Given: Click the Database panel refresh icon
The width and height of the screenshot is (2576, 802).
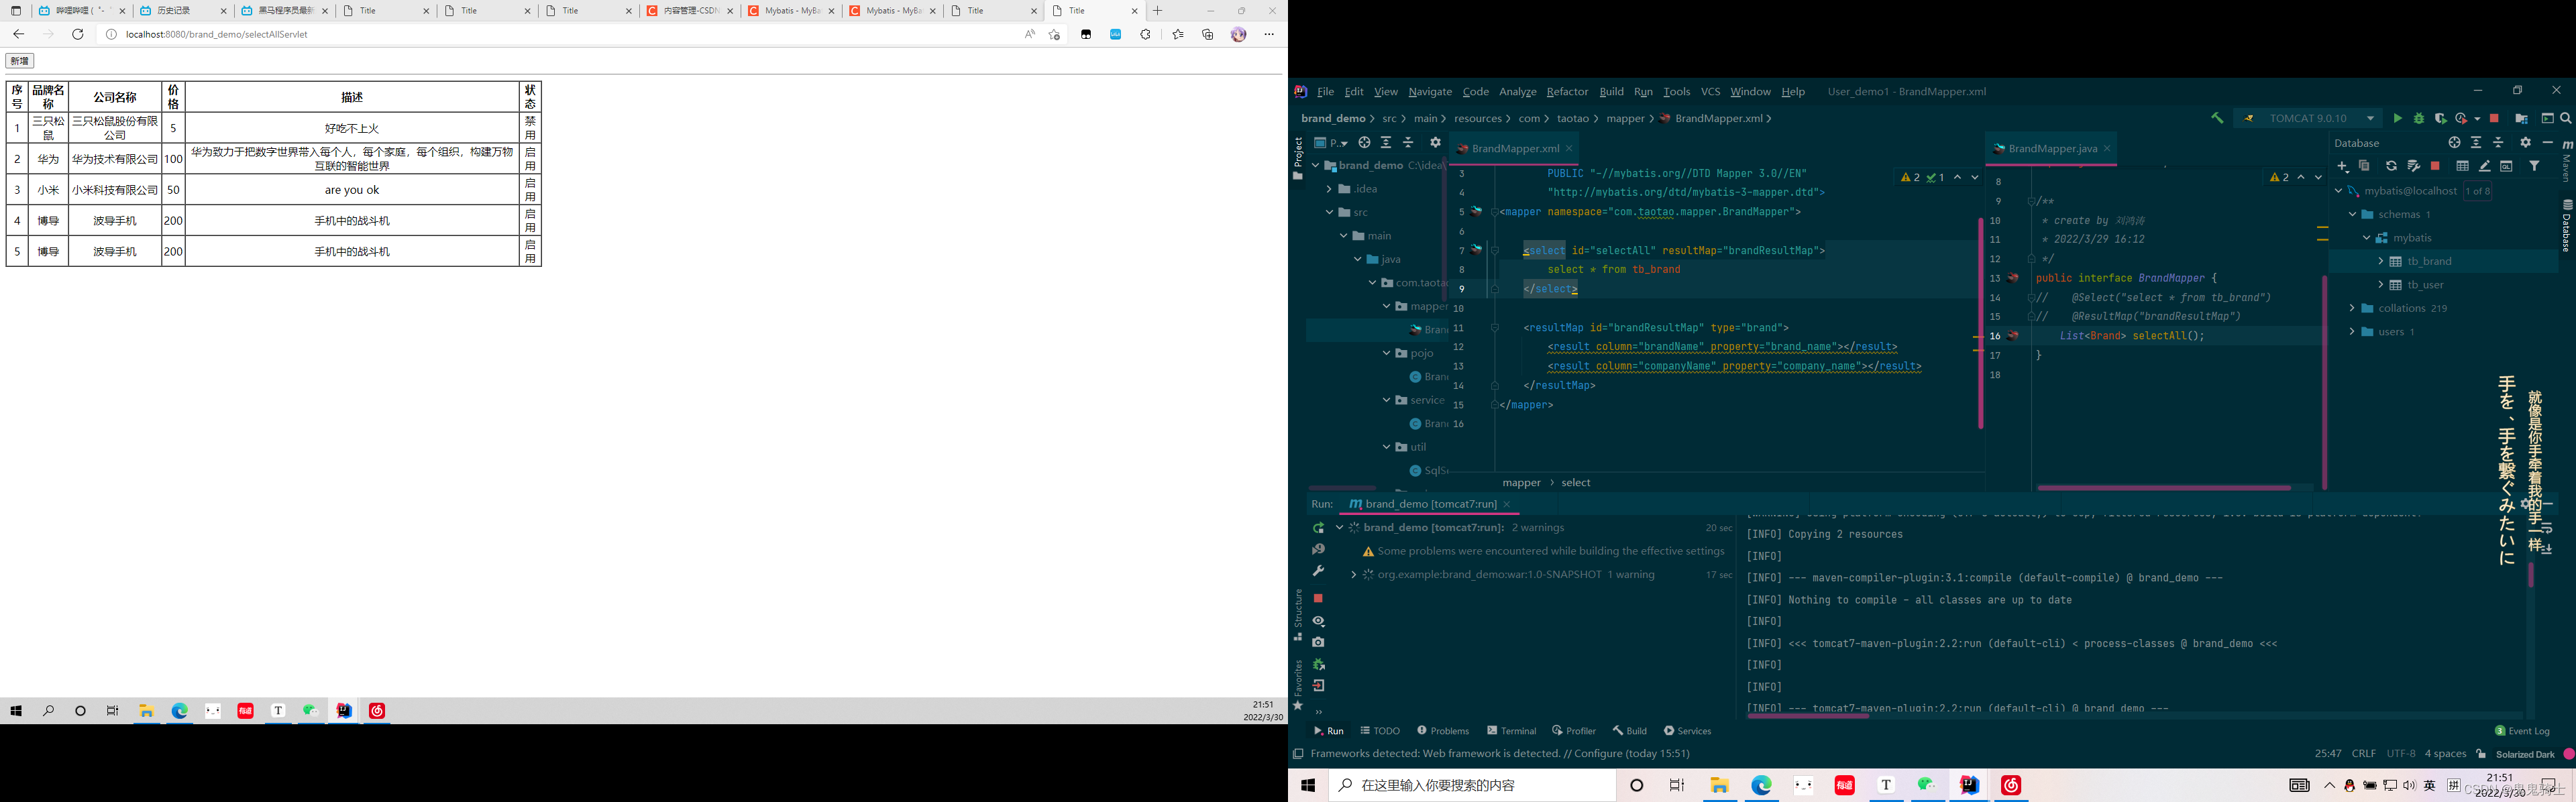Looking at the screenshot, I should tap(2391, 166).
